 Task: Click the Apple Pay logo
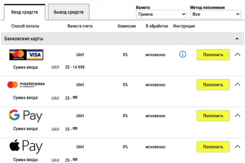pos(25,147)
